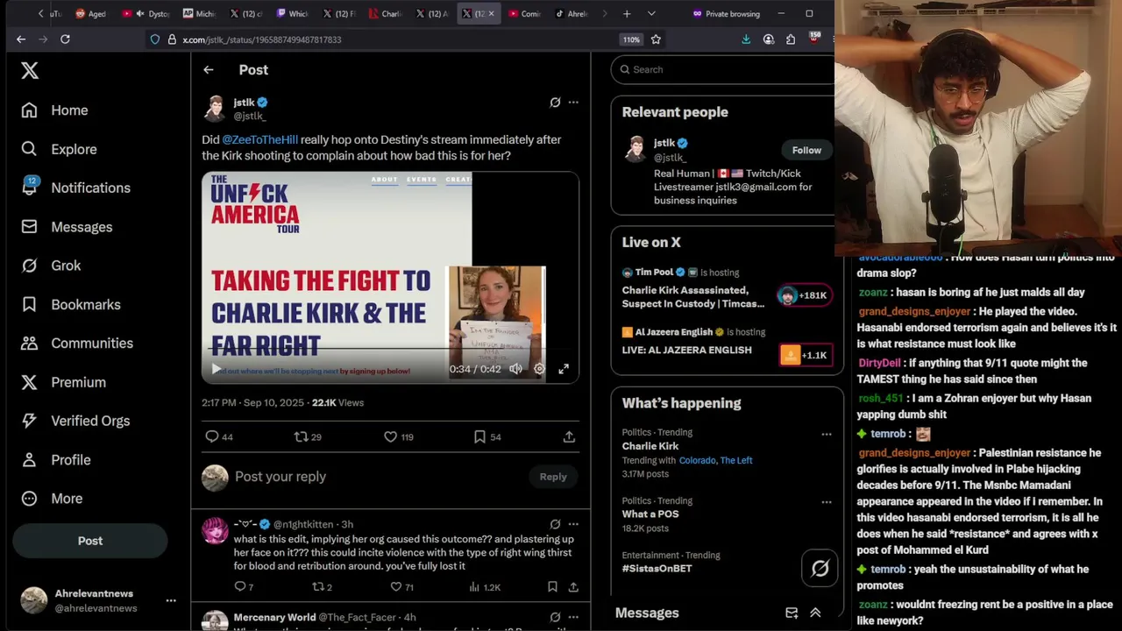Follow jstlk in Relevant people
1122x631 pixels.
[x=806, y=150]
